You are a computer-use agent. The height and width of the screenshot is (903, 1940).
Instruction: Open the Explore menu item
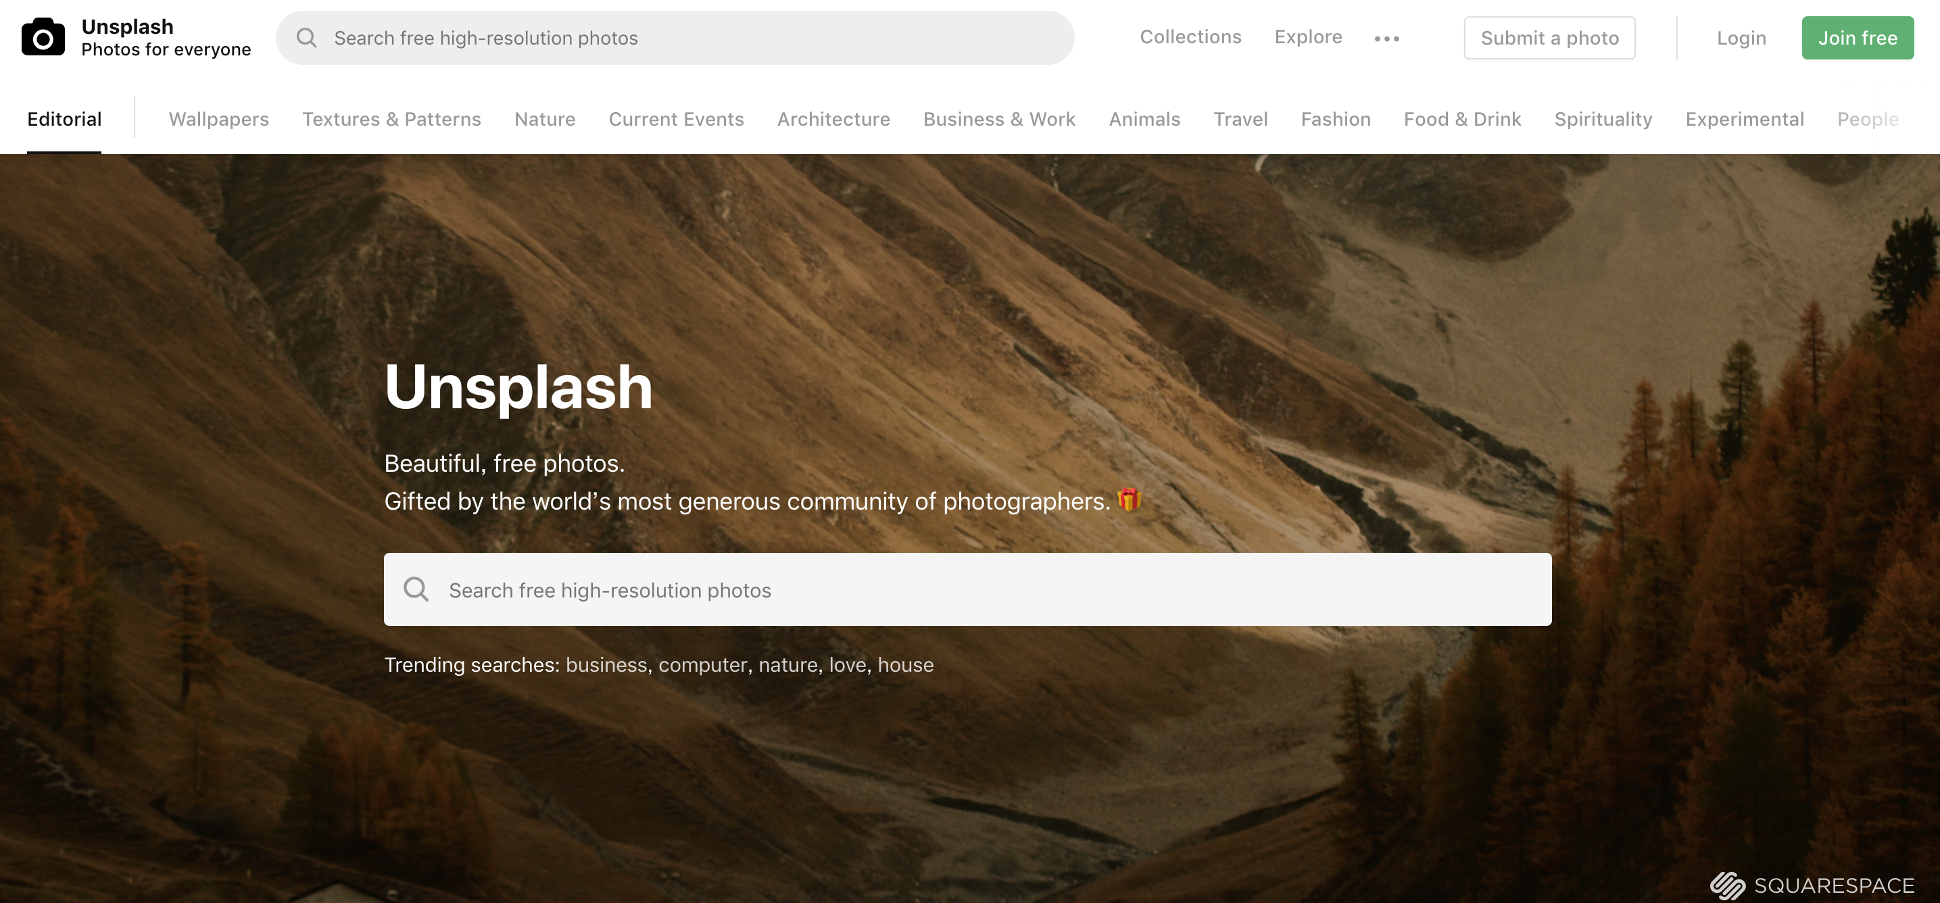coord(1308,36)
